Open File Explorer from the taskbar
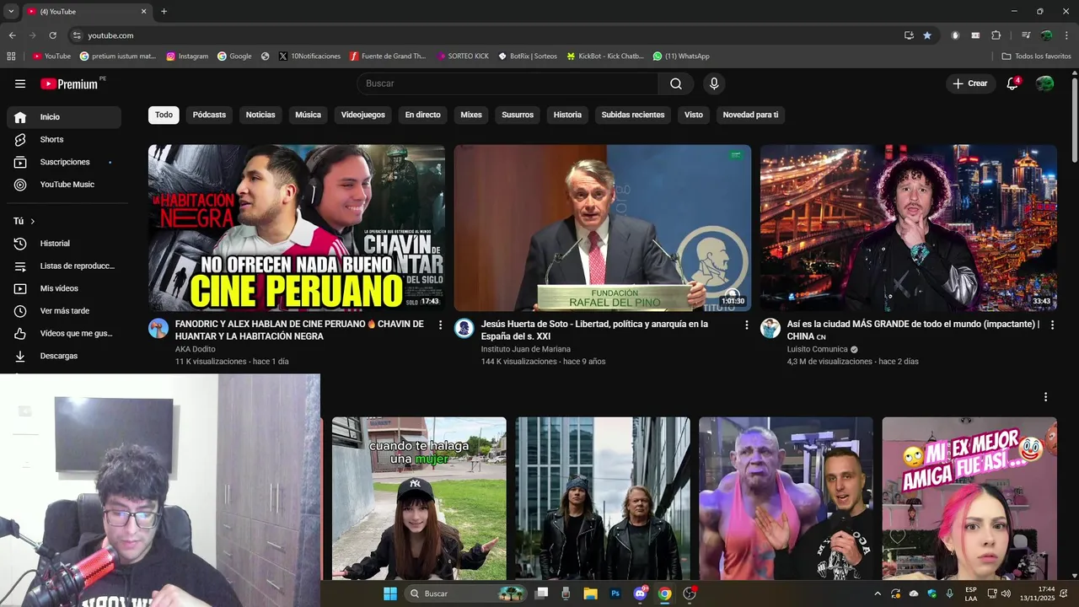Screen dimensions: 1079x607 point(590,594)
